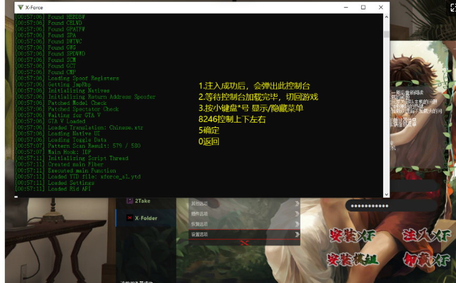
Task: Expand arrow next to 设置选项
Action: tap(297, 234)
